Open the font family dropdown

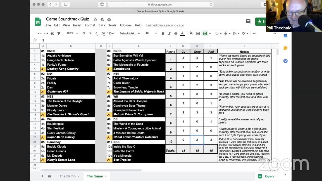(x=130, y=33)
